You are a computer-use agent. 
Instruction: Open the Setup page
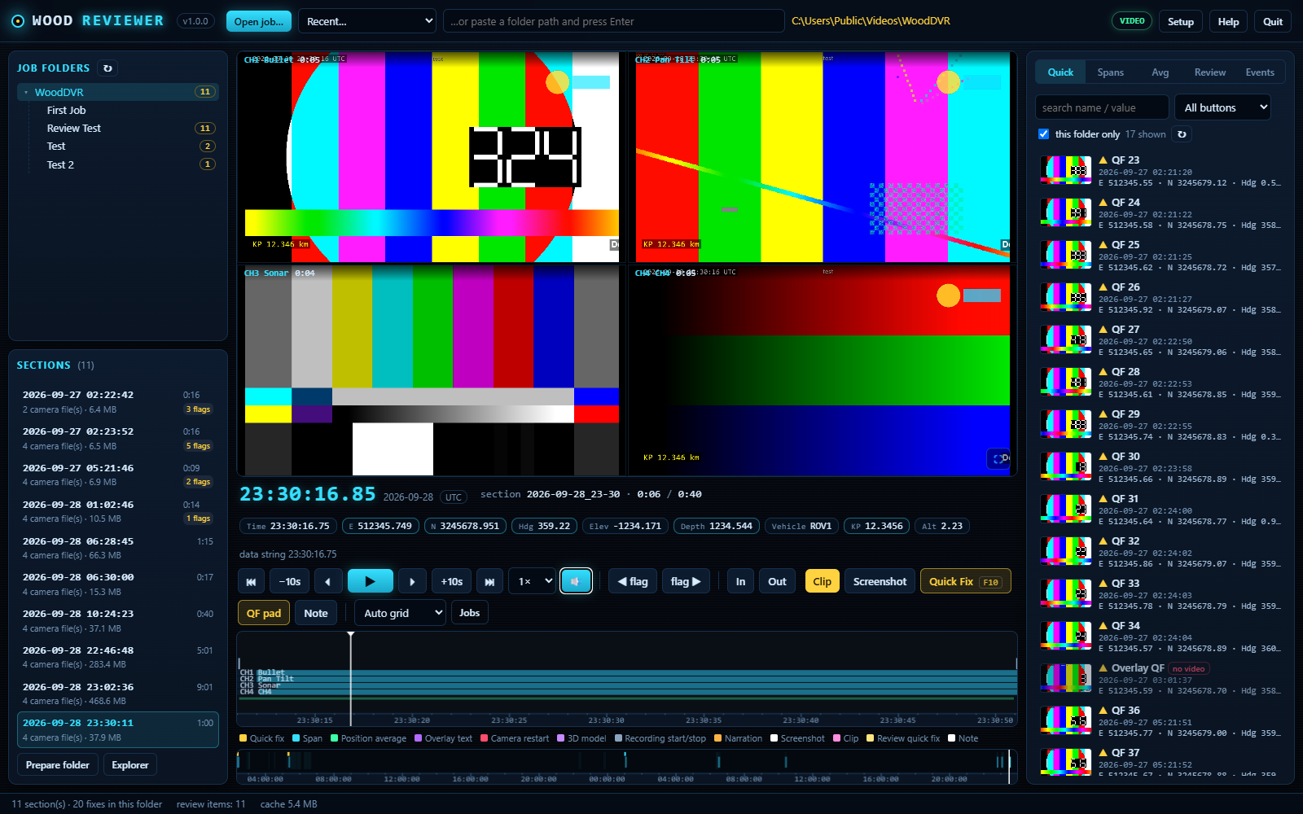click(x=1180, y=21)
